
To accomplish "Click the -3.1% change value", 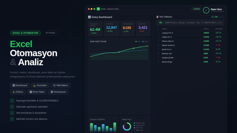I will click(x=218, y=45).
